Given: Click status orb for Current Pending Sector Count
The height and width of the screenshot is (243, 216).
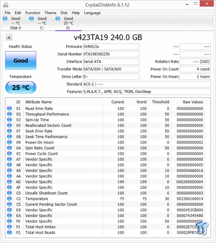Looking at the screenshot, I should (x=9, y=204).
